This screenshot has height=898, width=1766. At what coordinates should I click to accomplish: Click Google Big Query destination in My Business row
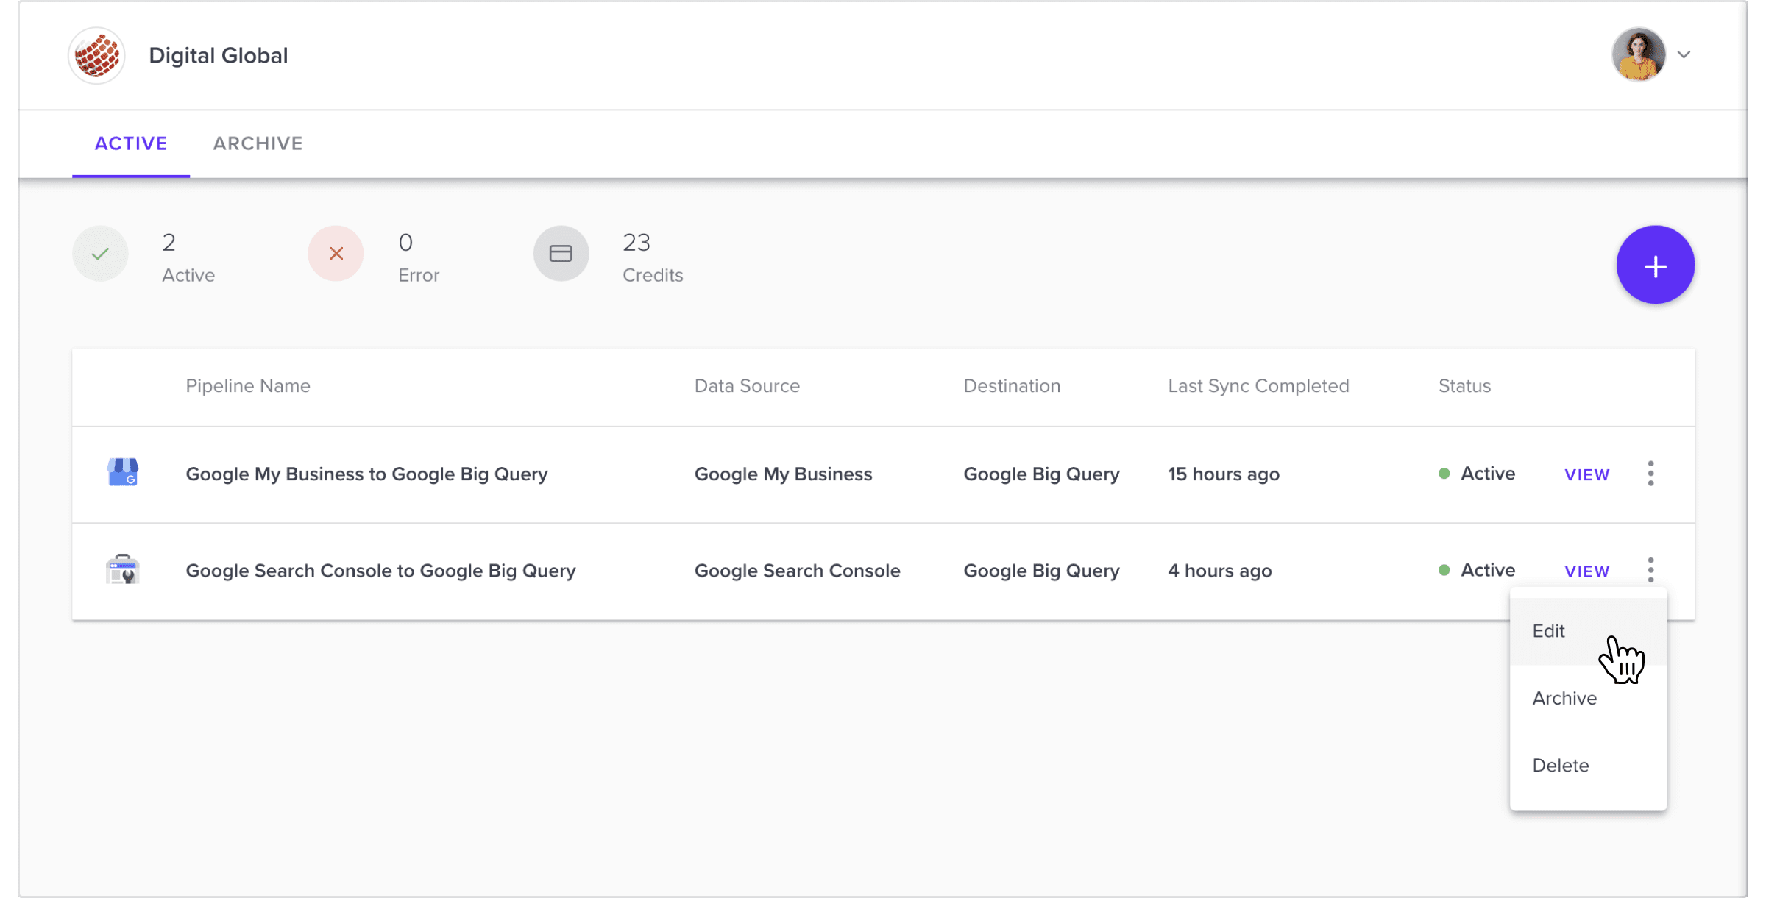1041,474
